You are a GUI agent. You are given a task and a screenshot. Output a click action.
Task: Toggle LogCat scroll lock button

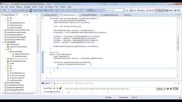tap(177, 89)
